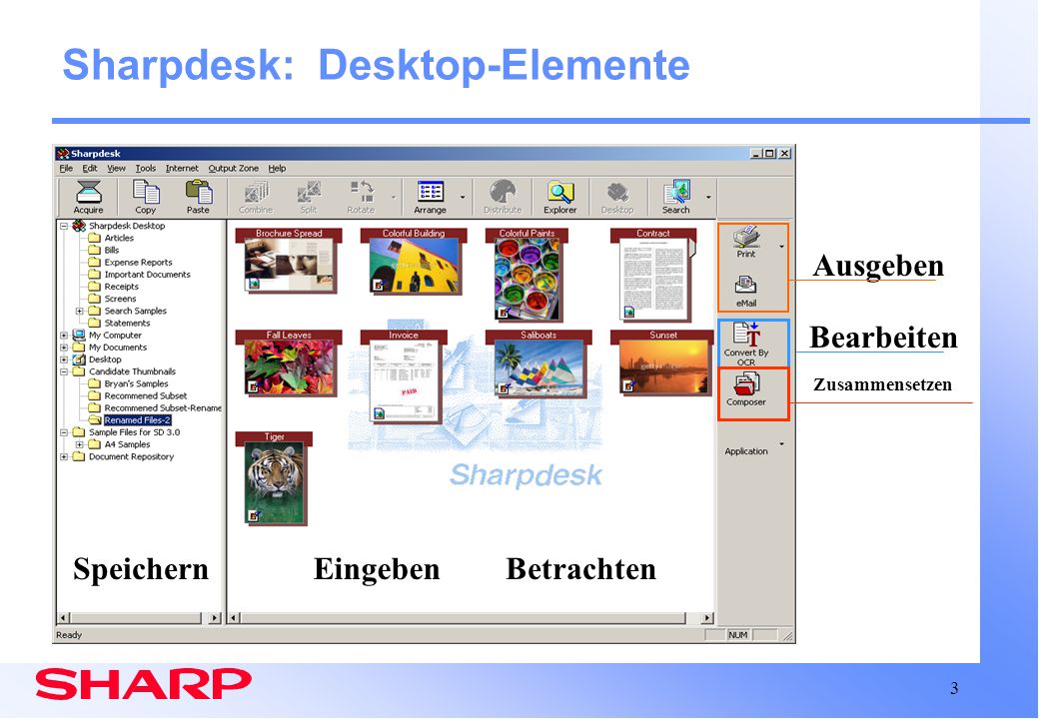
Task: Open the Internet menu
Action: click(182, 168)
